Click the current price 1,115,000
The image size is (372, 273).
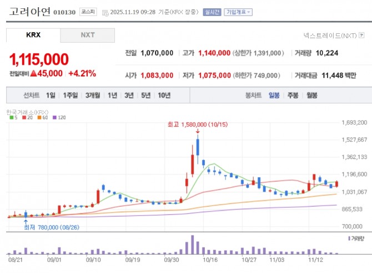(x=39, y=59)
